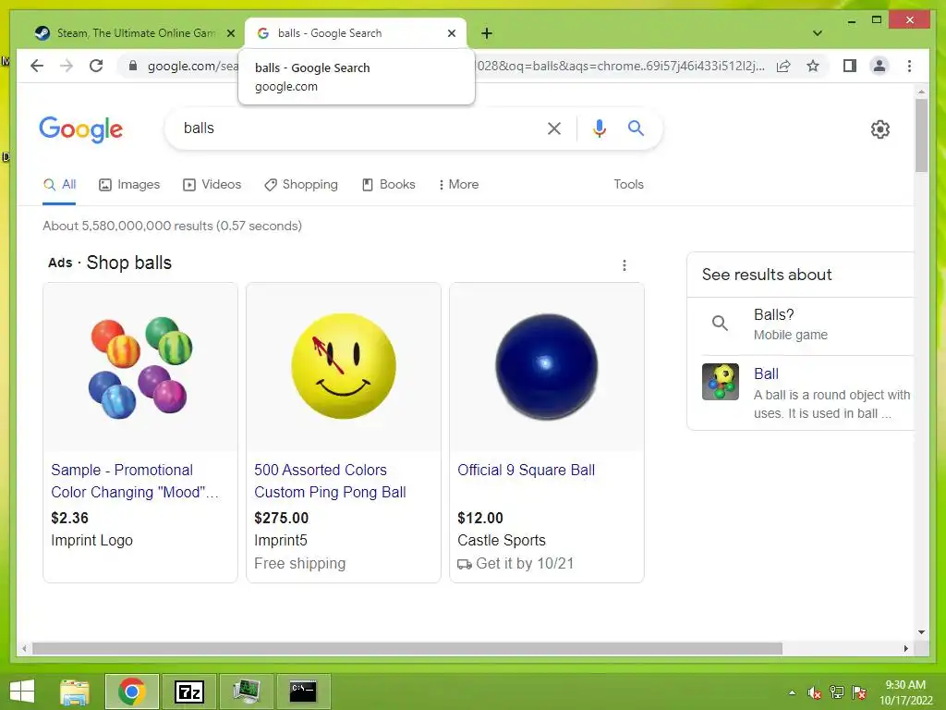Viewport: 946px width, 710px height.
Task: Click the $275.00 price text
Action: (281, 518)
